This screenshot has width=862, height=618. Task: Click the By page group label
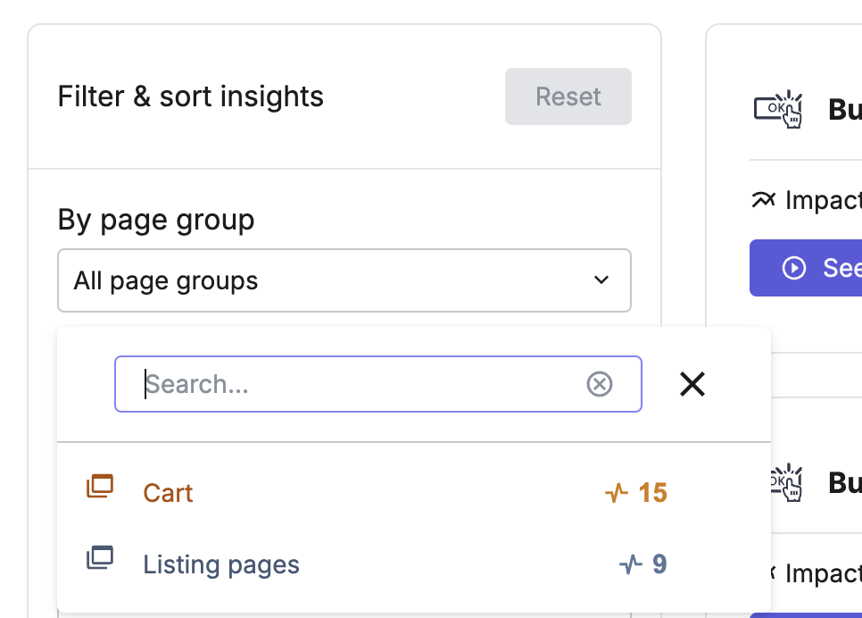[156, 220]
